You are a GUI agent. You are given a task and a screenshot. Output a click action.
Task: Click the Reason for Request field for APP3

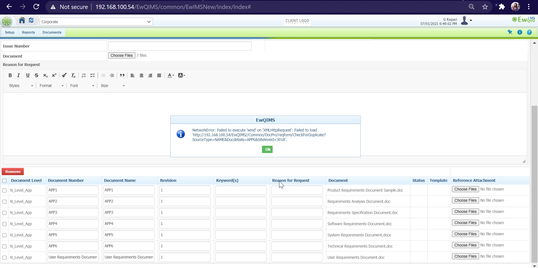point(297,212)
